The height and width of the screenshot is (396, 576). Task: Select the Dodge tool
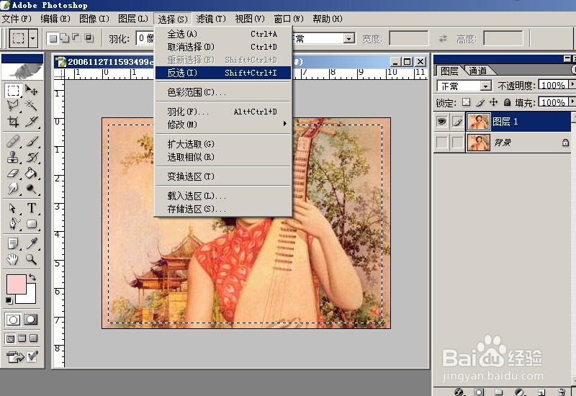click(x=32, y=189)
